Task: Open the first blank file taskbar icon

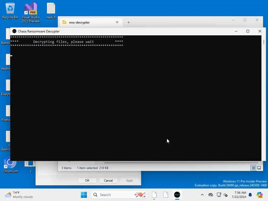Action: coord(154,195)
